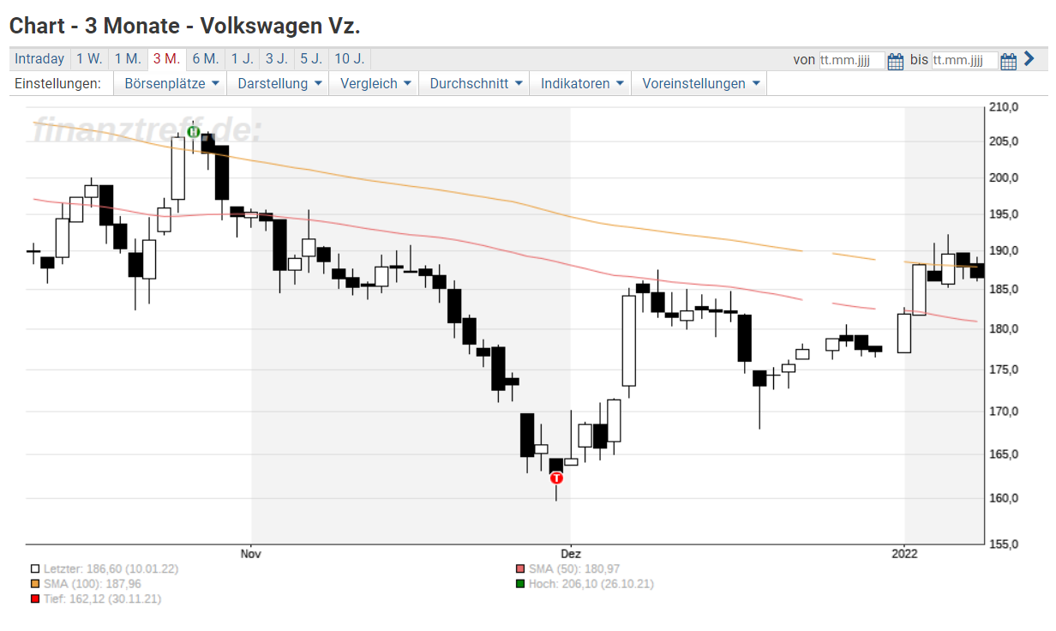Select the 3 J. time range tab
Image resolution: width=1056 pixels, height=631 pixels.
[x=276, y=59]
